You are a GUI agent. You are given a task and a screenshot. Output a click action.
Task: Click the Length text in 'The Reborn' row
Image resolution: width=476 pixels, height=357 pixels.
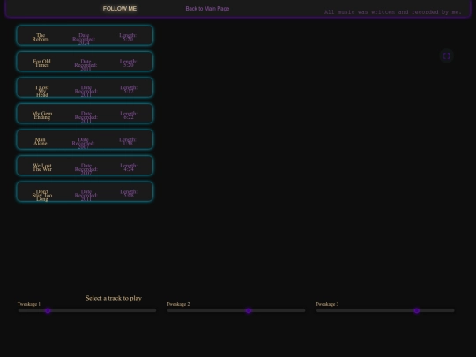[128, 37]
